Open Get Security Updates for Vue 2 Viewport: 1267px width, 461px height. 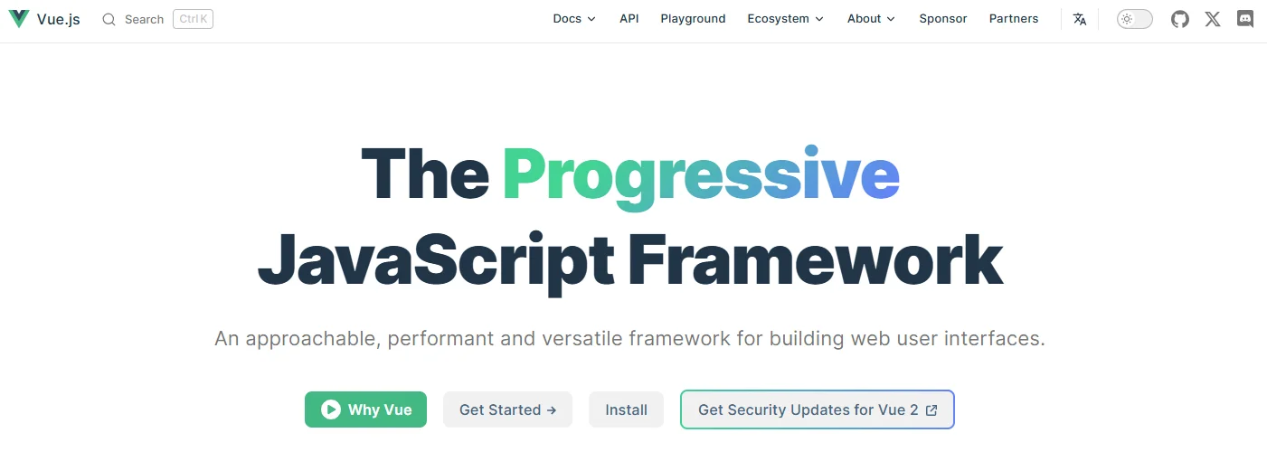pyautogui.click(x=818, y=409)
